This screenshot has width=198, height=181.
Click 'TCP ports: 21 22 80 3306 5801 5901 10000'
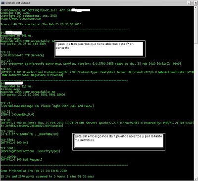[33, 94]
